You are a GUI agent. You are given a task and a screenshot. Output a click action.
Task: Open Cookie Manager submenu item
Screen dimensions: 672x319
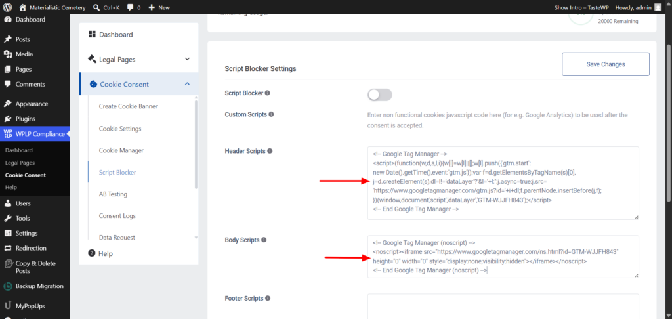[x=121, y=150]
